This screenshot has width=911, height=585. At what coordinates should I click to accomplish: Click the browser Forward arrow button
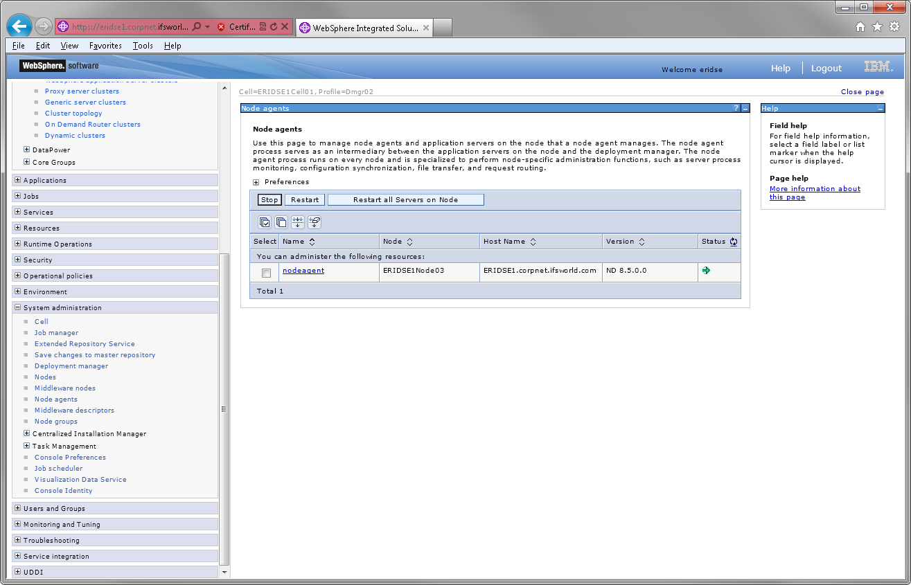43,27
